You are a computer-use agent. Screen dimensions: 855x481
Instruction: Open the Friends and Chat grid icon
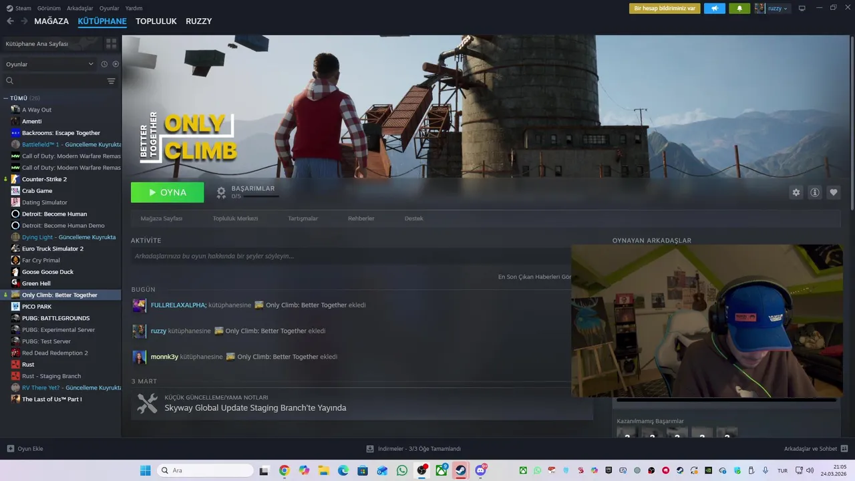click(844, 449)
